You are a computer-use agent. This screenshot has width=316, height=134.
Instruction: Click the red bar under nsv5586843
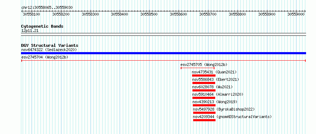(x=204, y=83)
